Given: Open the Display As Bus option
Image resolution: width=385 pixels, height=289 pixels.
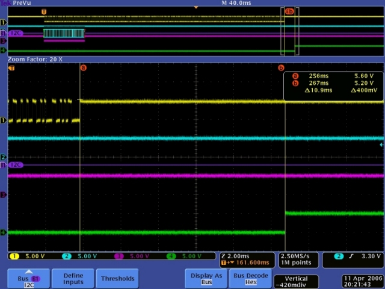Looking at the screenshot, I should click(206, 278).
